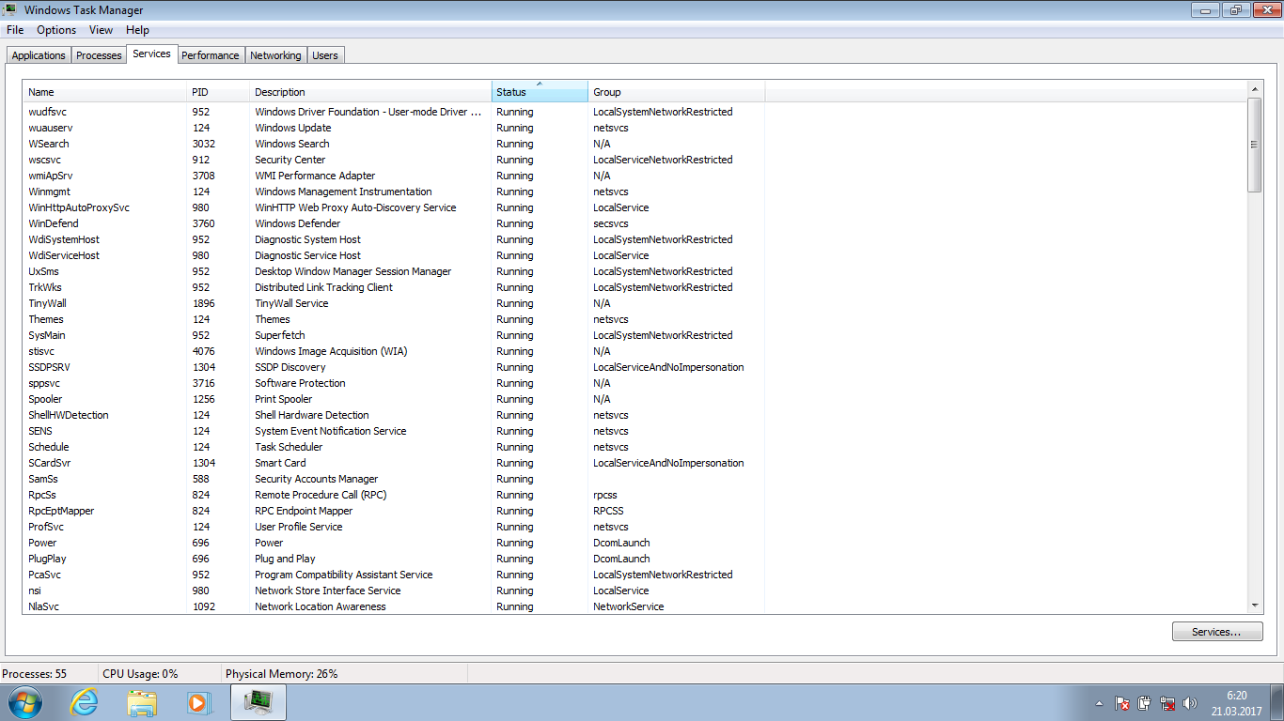Open the Help menu
The width and height of the screenshot is (1284, 721).
pyautogui.click(x=137, y=30)
